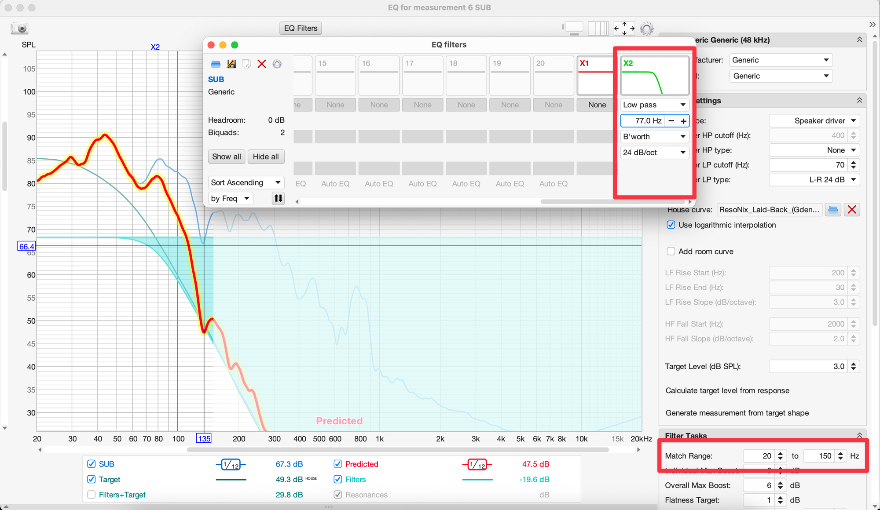880x510 pixels.
Task: Open graph controls gear icon
Action: point(646,29)
